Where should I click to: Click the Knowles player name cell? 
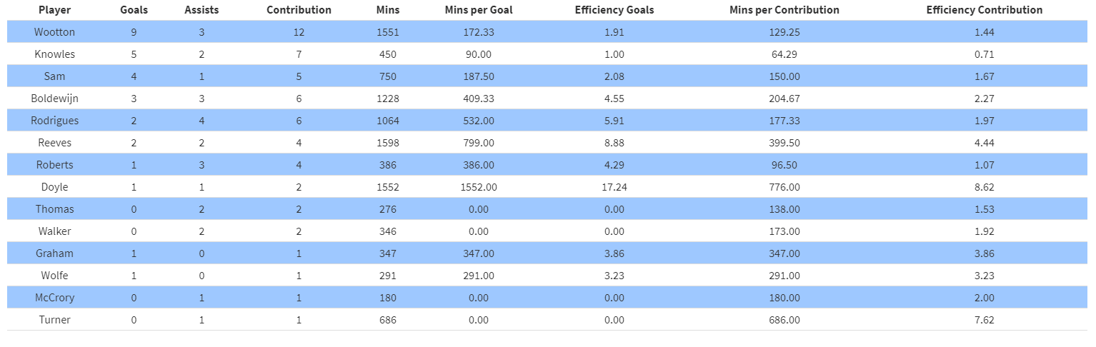point(54,54)
